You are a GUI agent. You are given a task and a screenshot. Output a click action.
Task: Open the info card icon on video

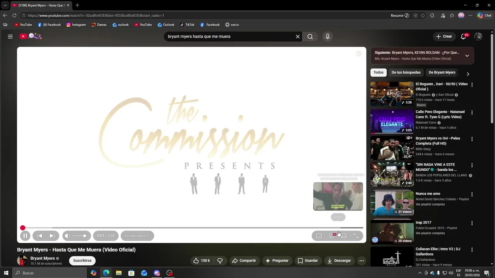coord(358,54)
